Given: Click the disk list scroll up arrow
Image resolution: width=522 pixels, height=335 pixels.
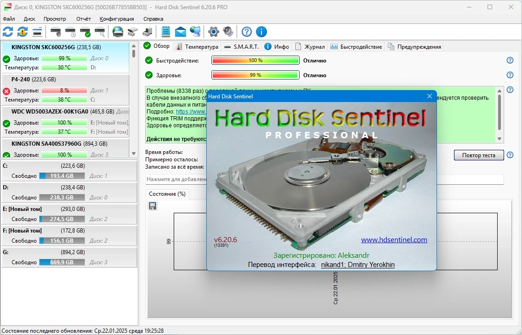Looking at the screenshot, I should tap(134, 45).
